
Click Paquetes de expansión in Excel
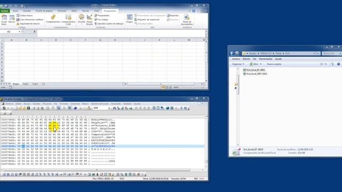point(147,20)
